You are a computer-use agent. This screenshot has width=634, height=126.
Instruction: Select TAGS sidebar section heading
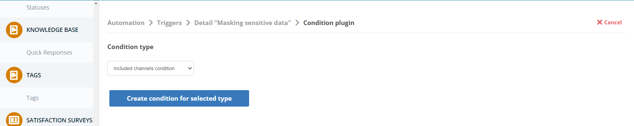click(34, 75)
